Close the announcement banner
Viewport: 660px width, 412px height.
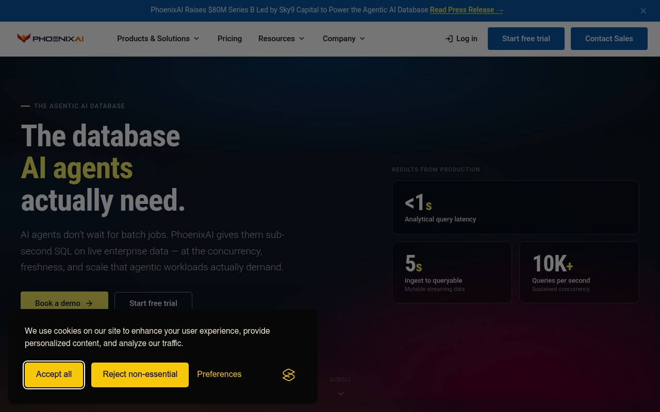643,11
